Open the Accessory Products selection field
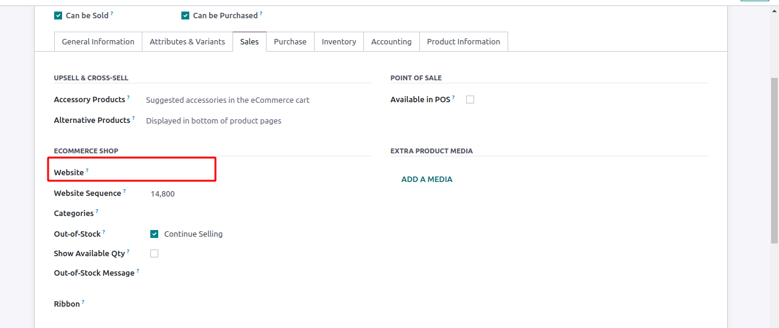 tap(256, 100)
